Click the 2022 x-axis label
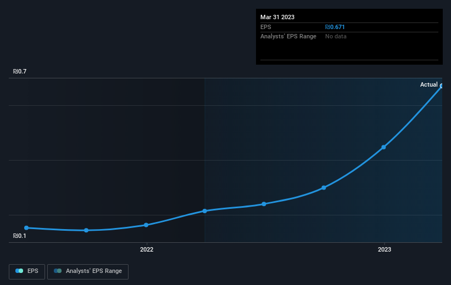451x285 pixels. (147, 249)
